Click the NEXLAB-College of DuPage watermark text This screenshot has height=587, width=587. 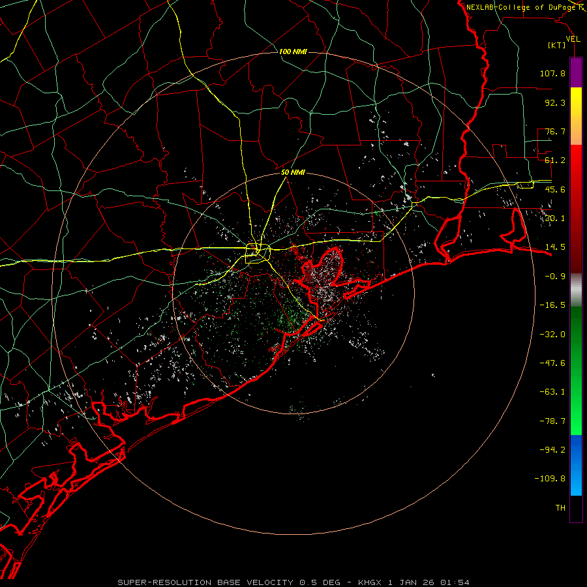pos(520,7)
